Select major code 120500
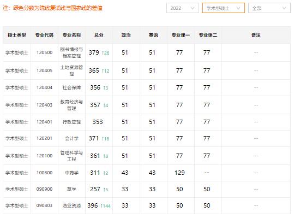294x218 pixels. (44, 52)
